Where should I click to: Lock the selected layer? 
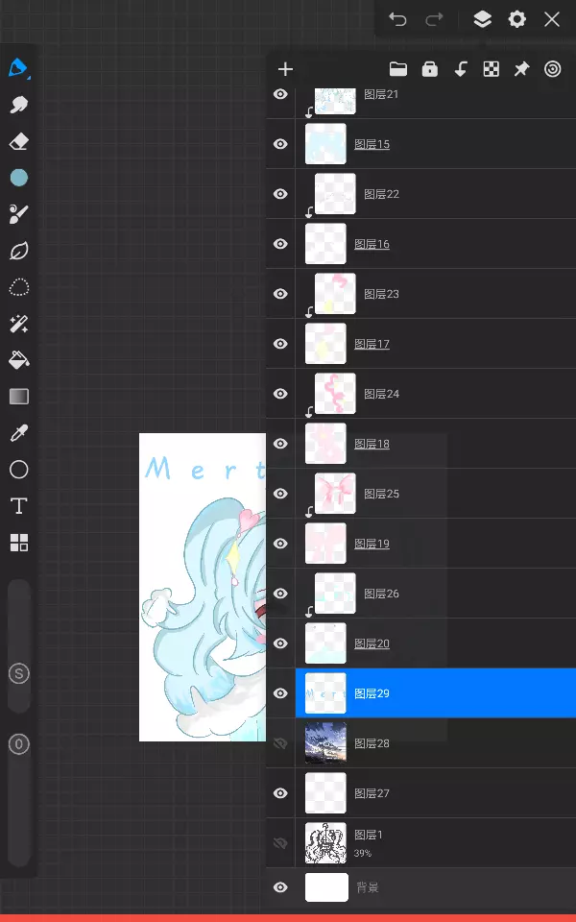coord(430,69)
